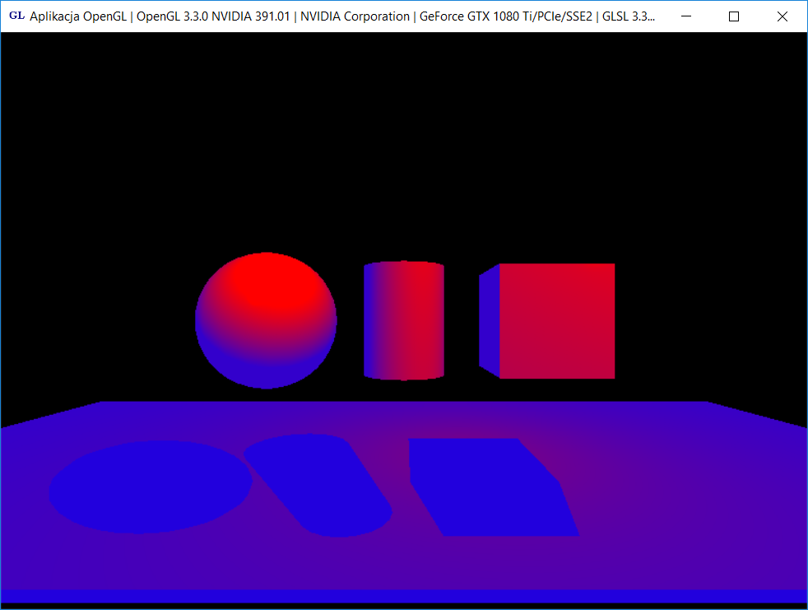808x610 pixels.
Task: Select the red front face of the cube
Action: (557, 321)
